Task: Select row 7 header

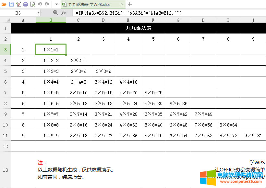Action: coord(6,93)
